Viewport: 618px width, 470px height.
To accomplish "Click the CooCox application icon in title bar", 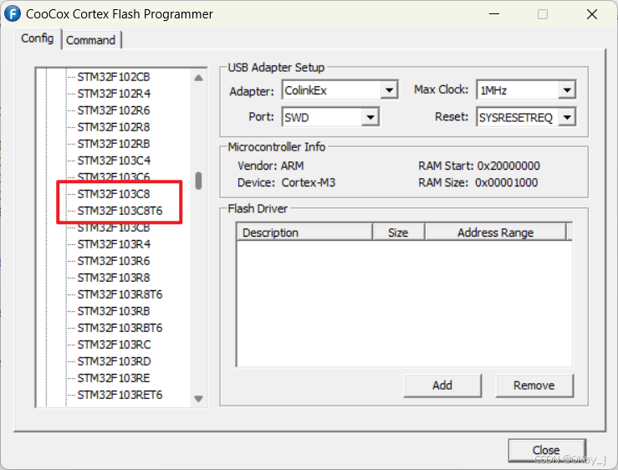I will [13, 14].
